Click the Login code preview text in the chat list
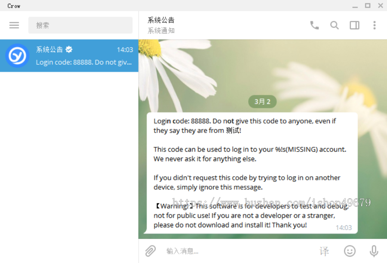The image size is (387, 263). click(84, 62)
